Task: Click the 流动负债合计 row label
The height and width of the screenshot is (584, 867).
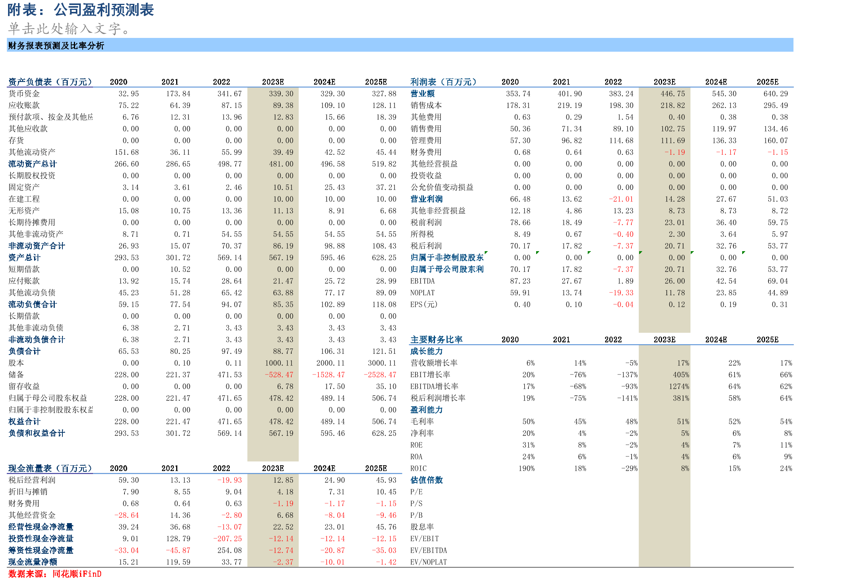Action: click(x=33, y=304)
